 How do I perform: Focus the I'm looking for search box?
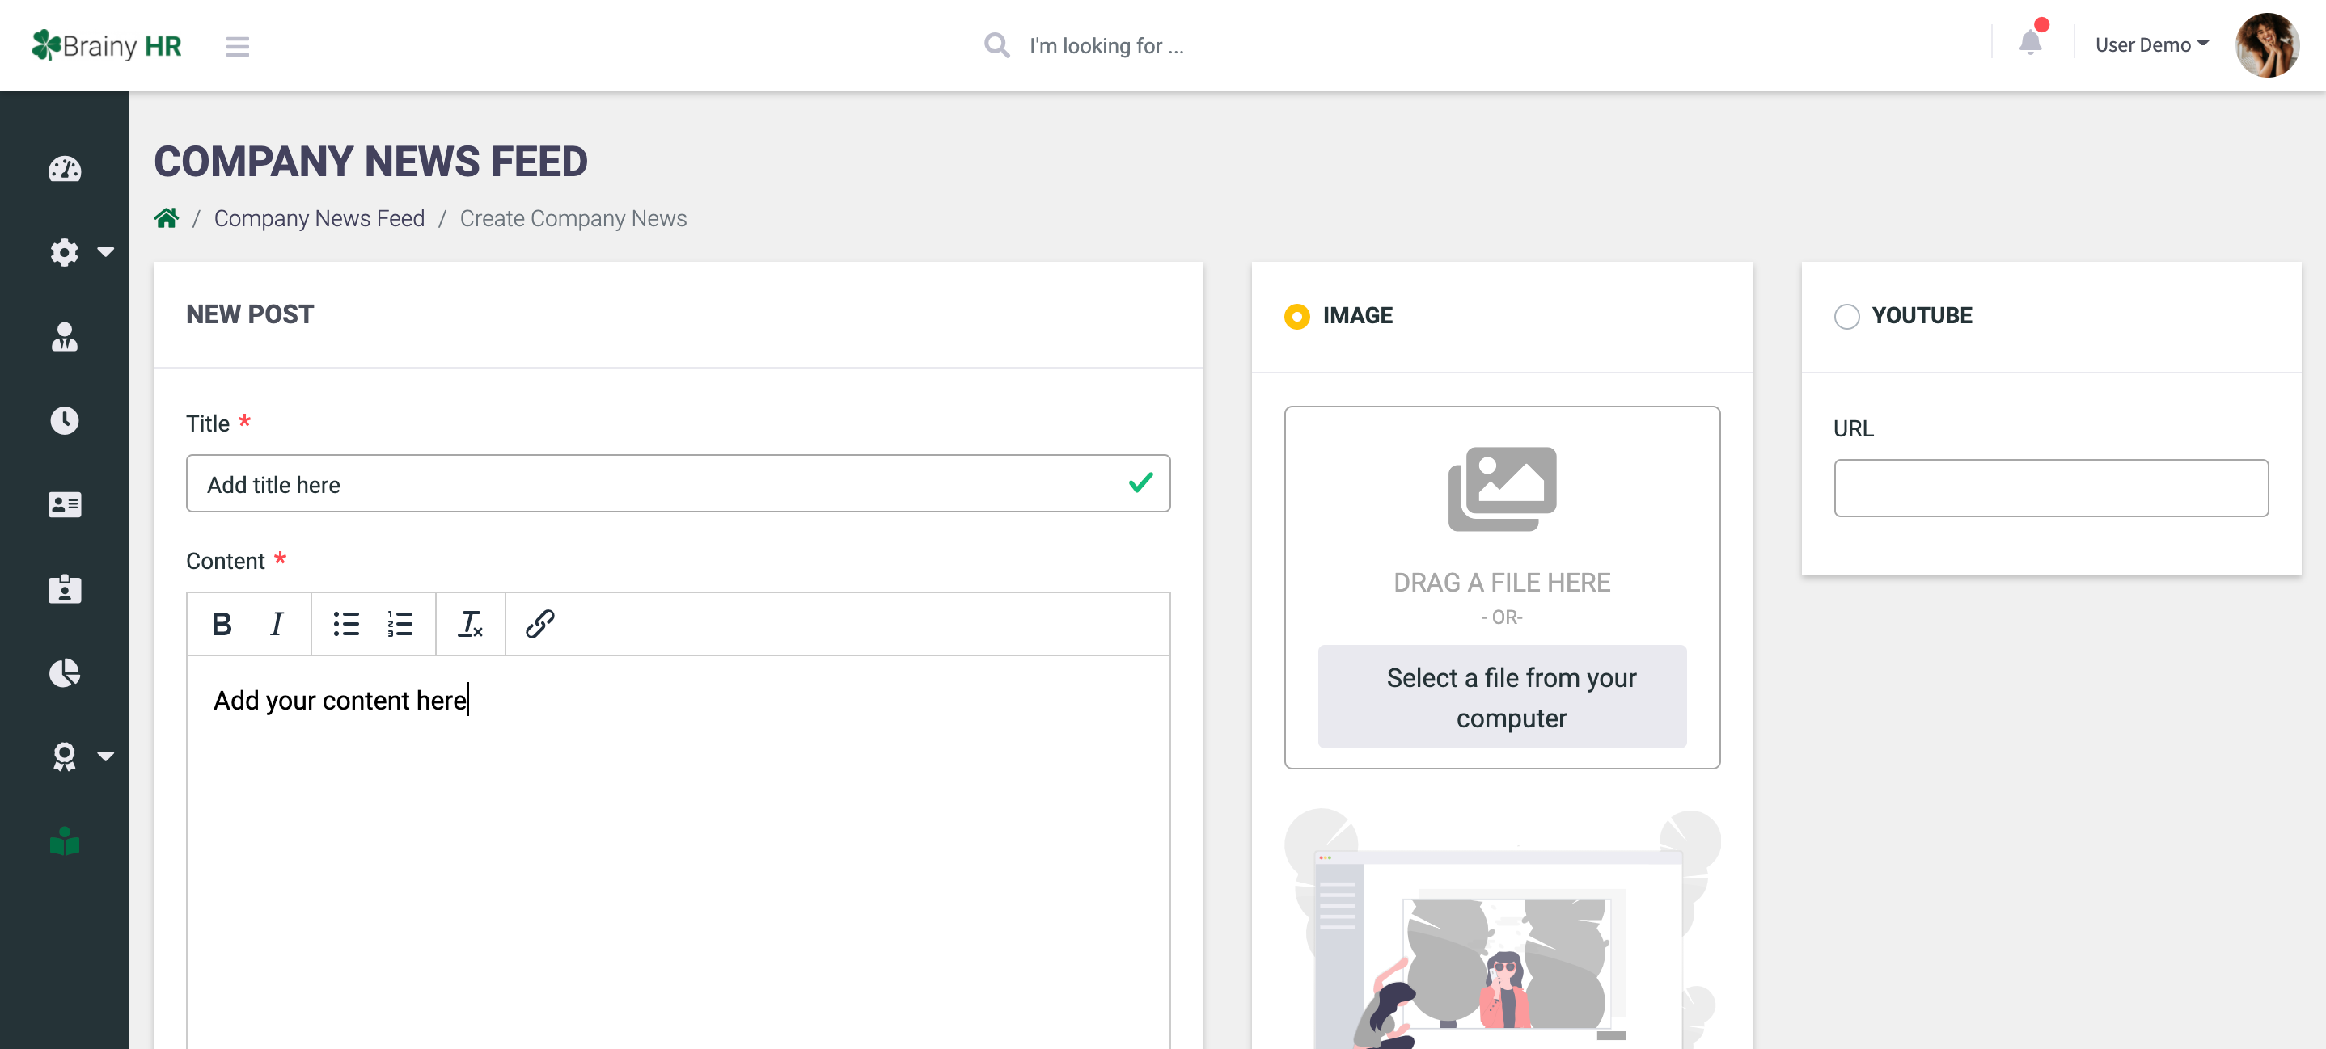tap(1106, 45)
